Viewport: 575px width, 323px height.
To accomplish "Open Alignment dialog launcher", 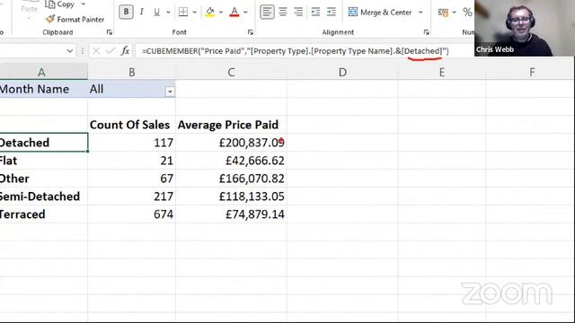I will (426, 32).
